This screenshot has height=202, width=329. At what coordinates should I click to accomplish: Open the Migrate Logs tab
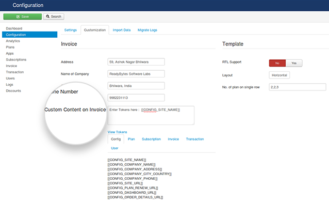tap(147, 30)
